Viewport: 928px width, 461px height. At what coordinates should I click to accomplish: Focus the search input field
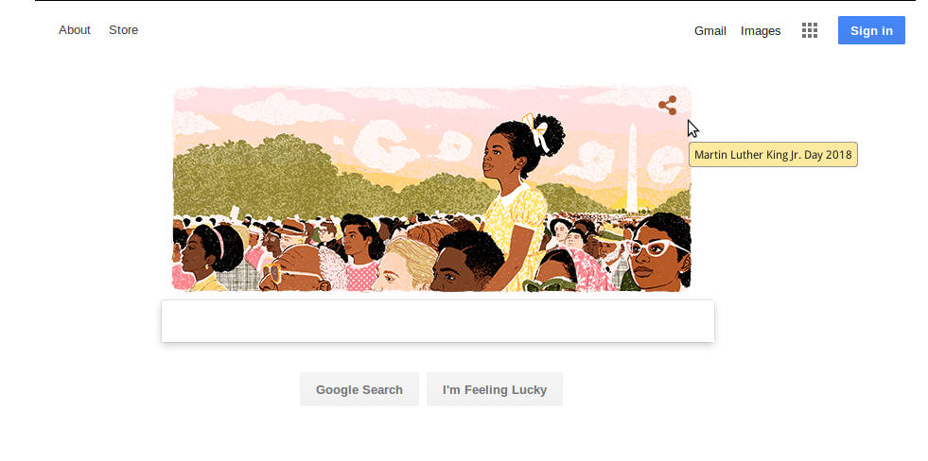[438, 321]
